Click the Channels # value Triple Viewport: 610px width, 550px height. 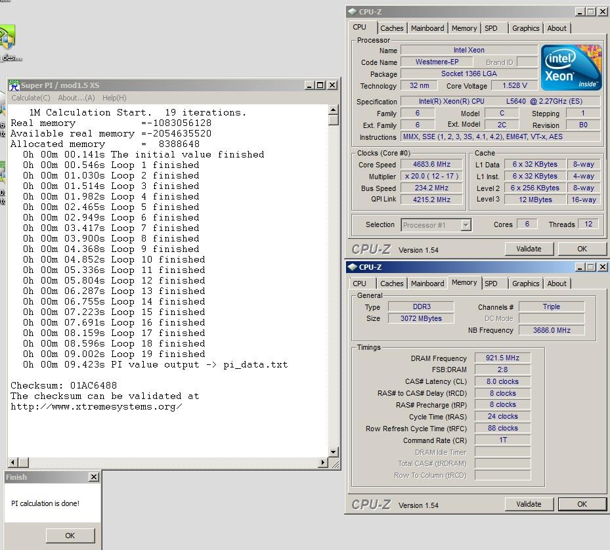pyautogui.click(x=552, y=307)
